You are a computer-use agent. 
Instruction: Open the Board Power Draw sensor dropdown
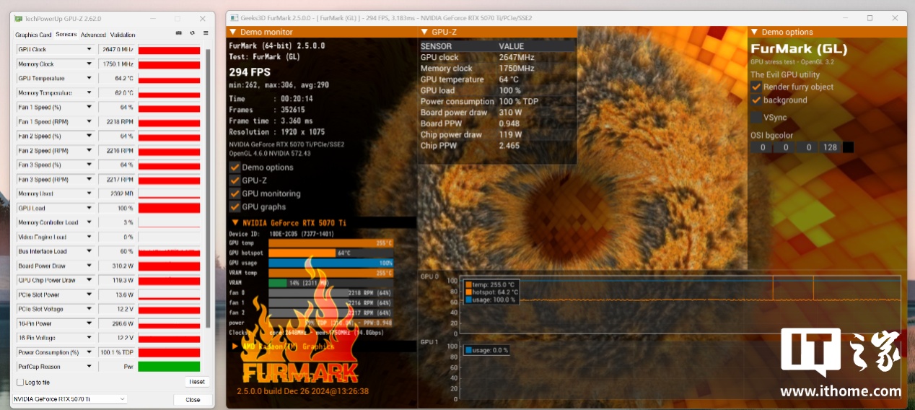click(x=89, y=266)
